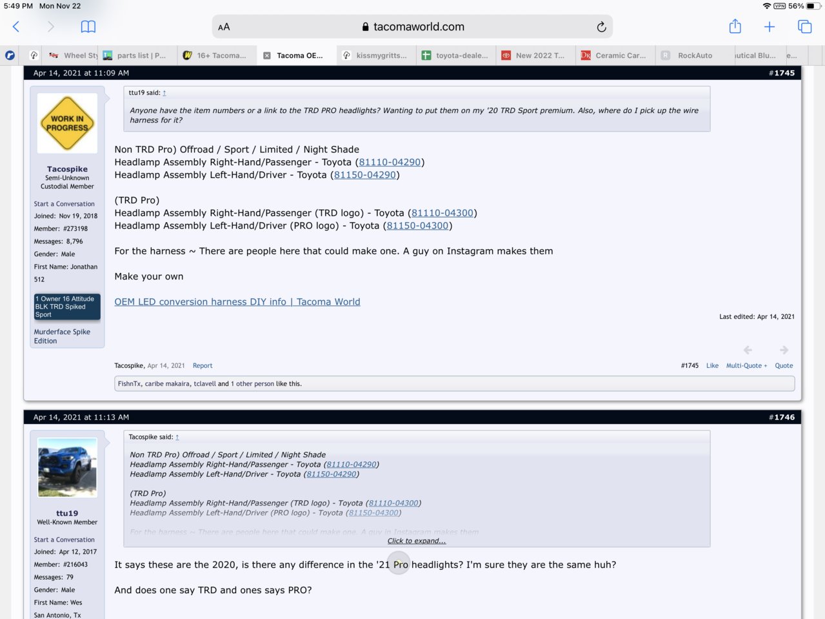The height and width of the screenshot is (619, 825).
Task: Switch to the Wheel Sty tab
Action: click(x=72, y=56)
